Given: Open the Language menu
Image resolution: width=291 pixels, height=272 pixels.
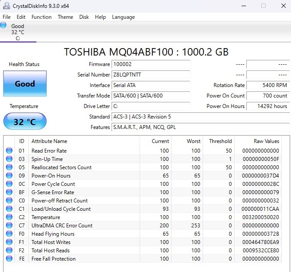Looking at the screenshot, I should click(123, 17).
